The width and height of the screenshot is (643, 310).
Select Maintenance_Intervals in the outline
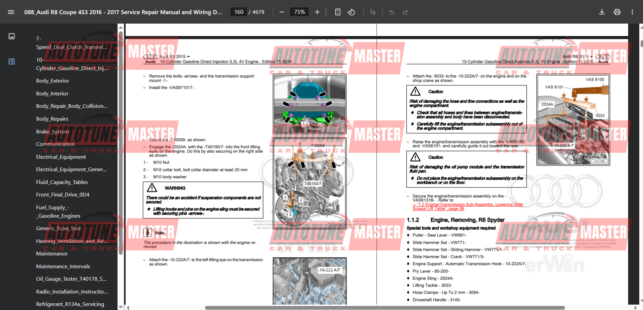[x=63, y=266]
